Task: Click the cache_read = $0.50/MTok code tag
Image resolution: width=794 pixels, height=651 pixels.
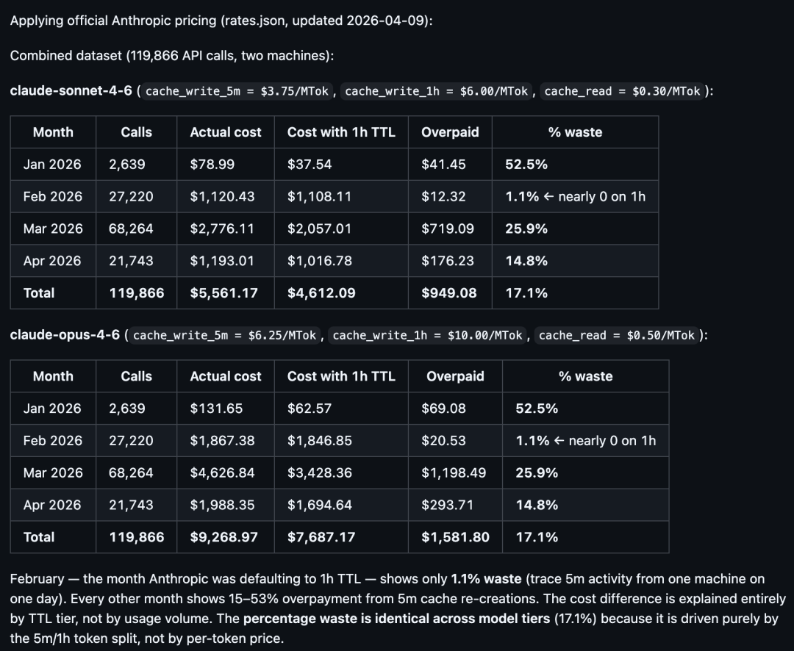Action: [x=616, y=335]
